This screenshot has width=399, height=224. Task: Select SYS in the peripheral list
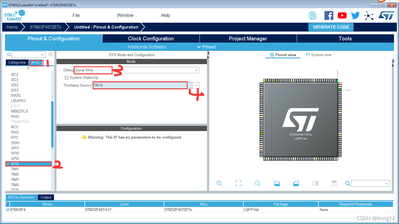29,164
